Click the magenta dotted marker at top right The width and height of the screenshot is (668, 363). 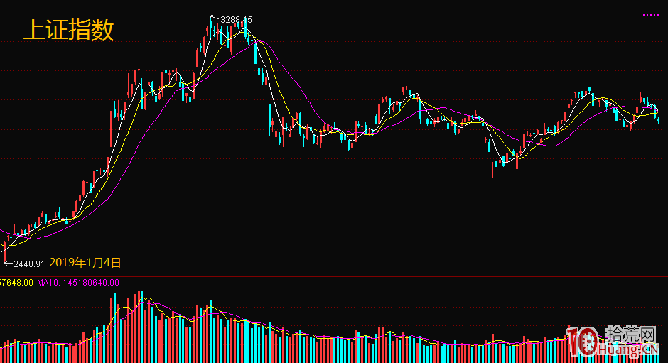pyautogui.click(x=650, y=14)
